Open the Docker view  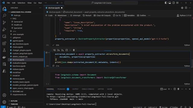(4, 57)
